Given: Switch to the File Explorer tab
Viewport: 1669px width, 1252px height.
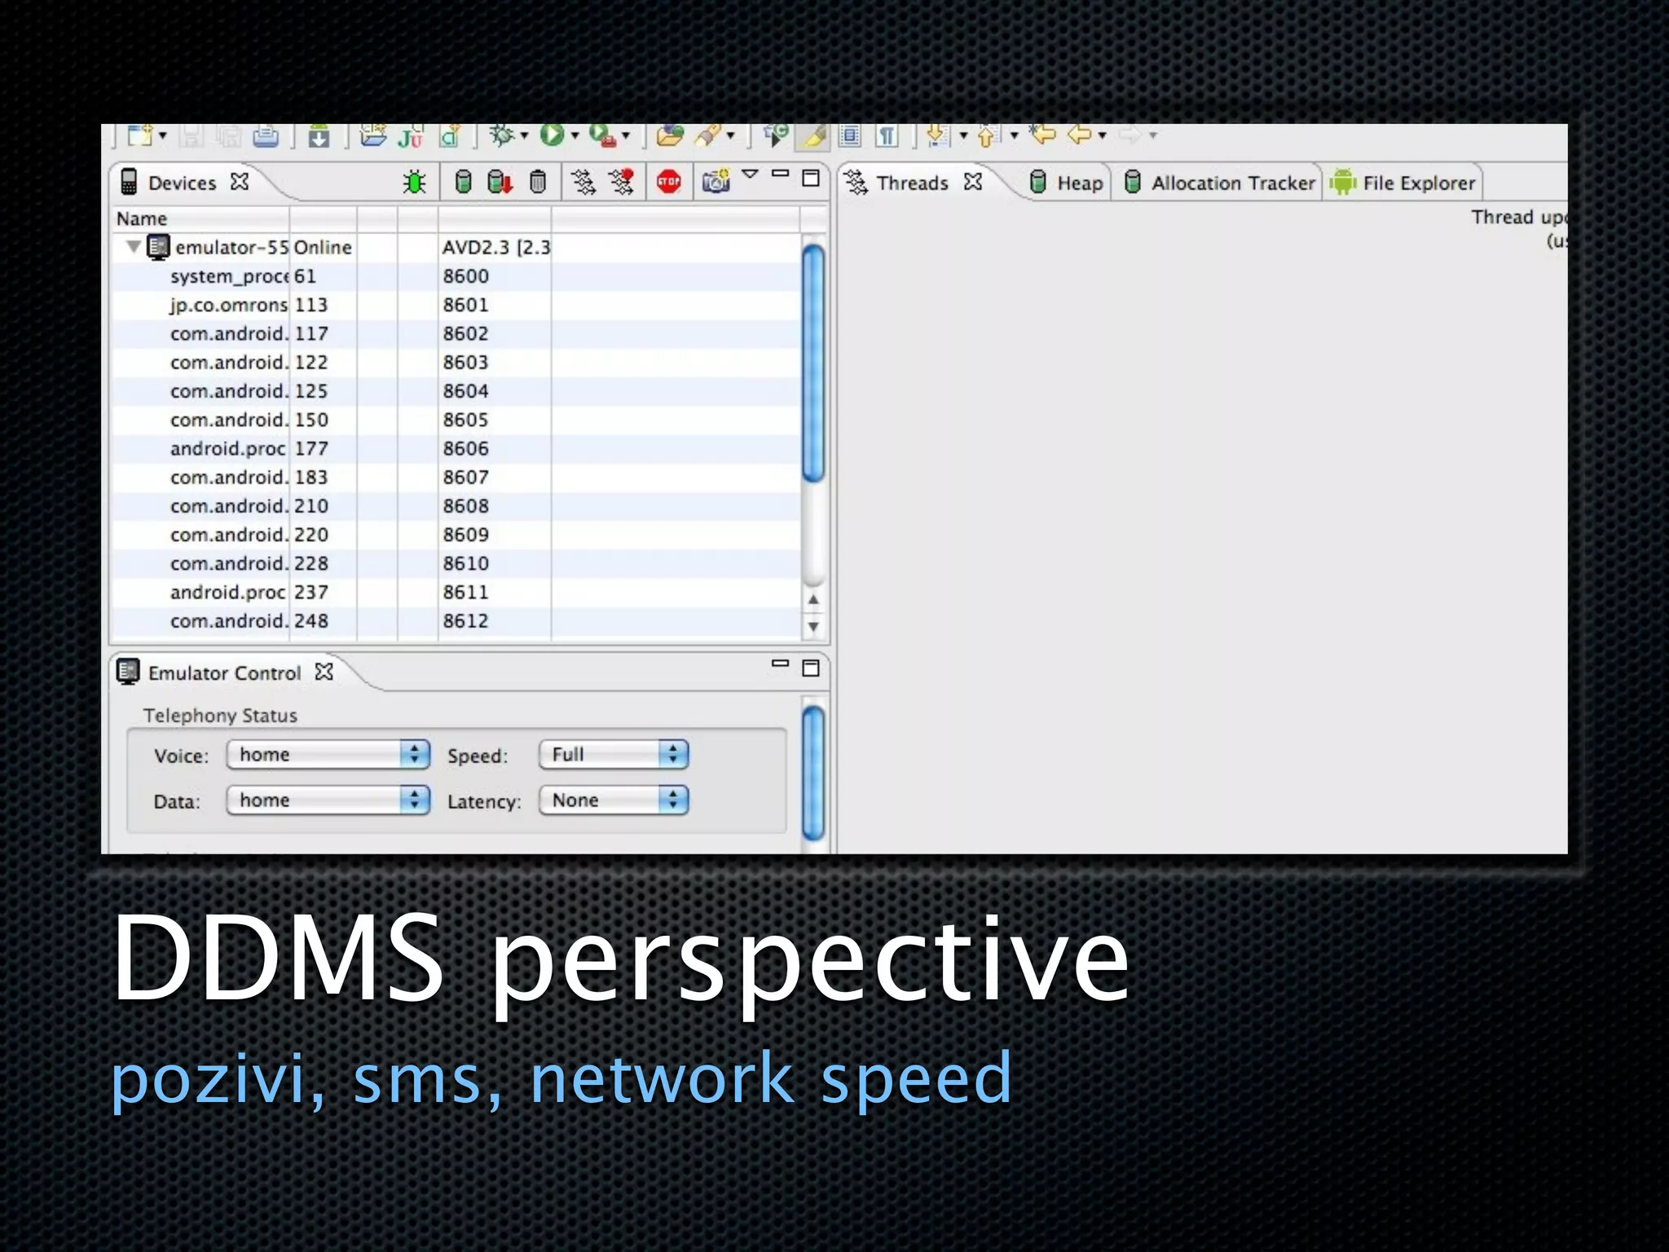Looking at the screenshot, I should click(x=1403, y=183).
